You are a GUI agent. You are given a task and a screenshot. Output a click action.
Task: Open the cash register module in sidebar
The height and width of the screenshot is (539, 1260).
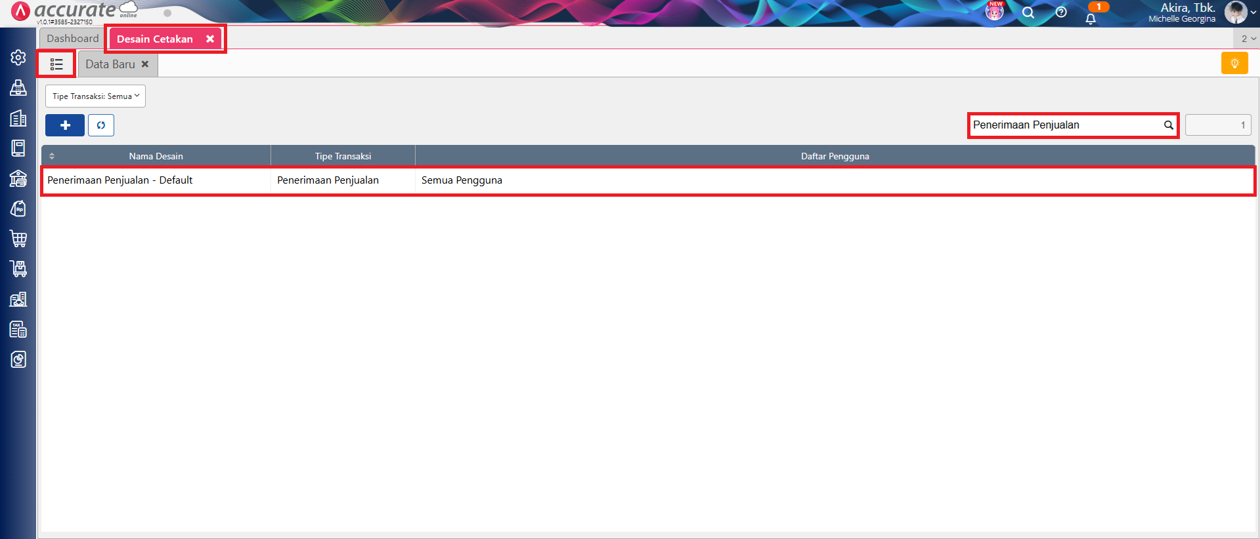[x=18, y=88]
